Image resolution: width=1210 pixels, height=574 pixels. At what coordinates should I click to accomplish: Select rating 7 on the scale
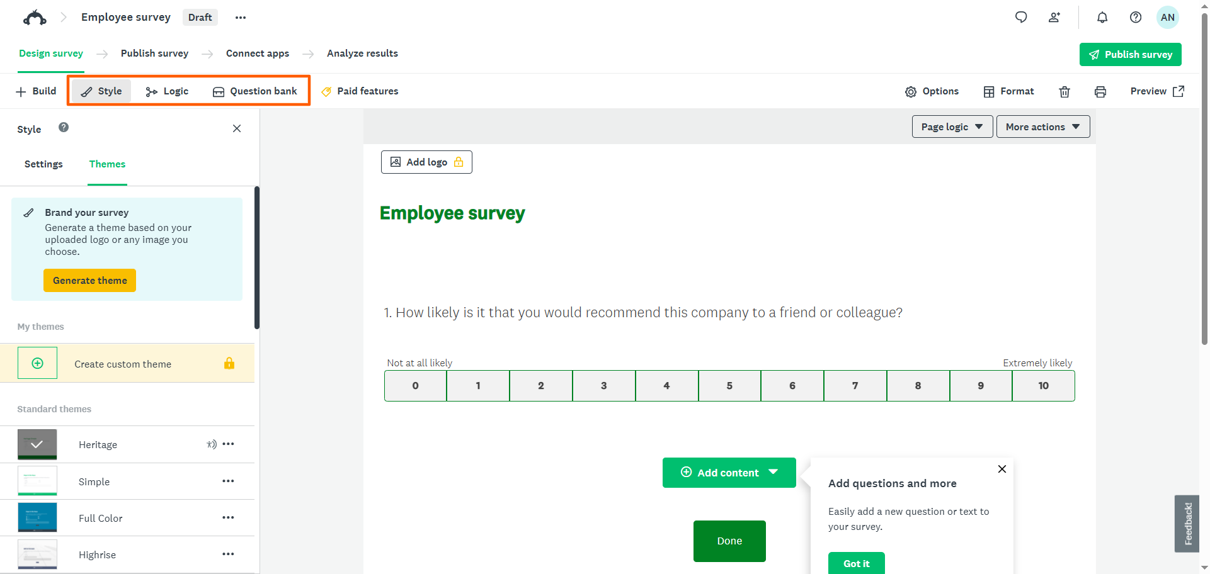coord(855,386)
